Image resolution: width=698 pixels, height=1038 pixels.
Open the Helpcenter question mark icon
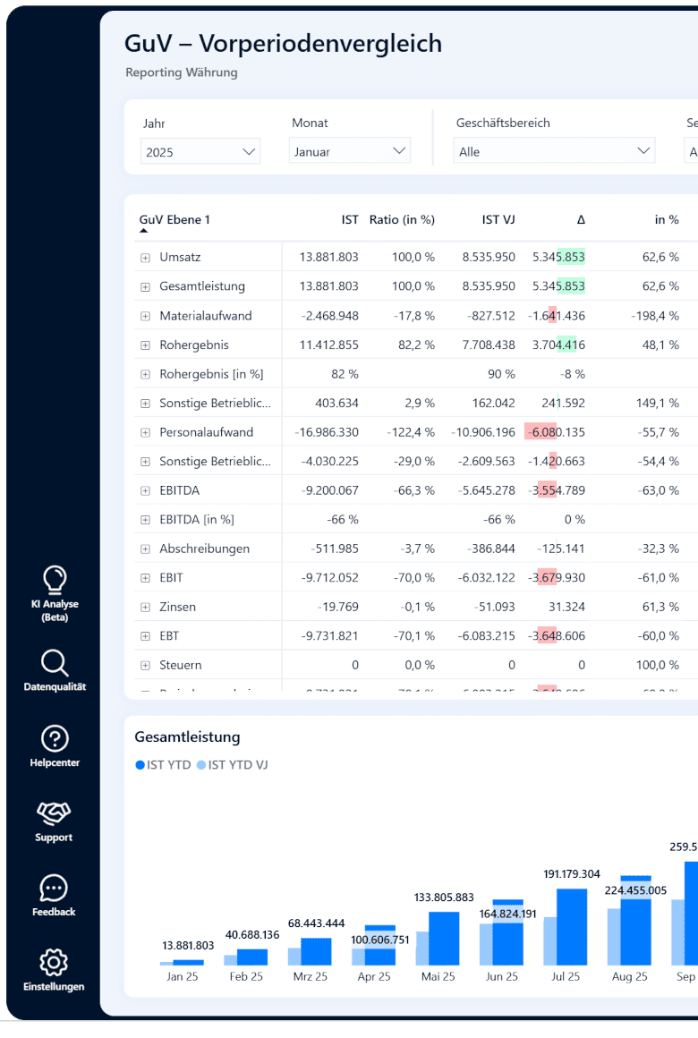click(x=55, y=738)
